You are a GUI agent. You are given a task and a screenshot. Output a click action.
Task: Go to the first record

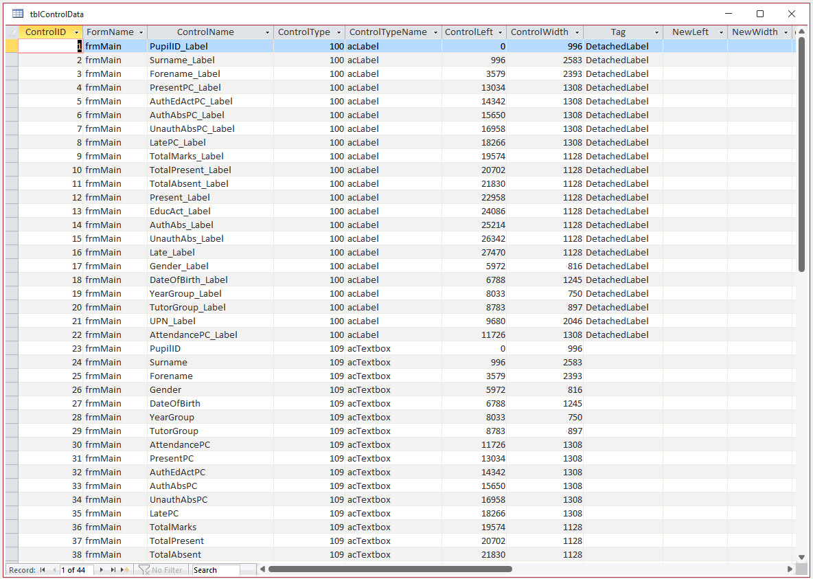tap(43, 569)
